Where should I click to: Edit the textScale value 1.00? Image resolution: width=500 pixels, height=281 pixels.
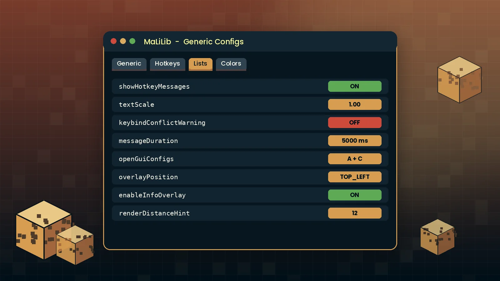pyautogui.click(x=355, y=105)
